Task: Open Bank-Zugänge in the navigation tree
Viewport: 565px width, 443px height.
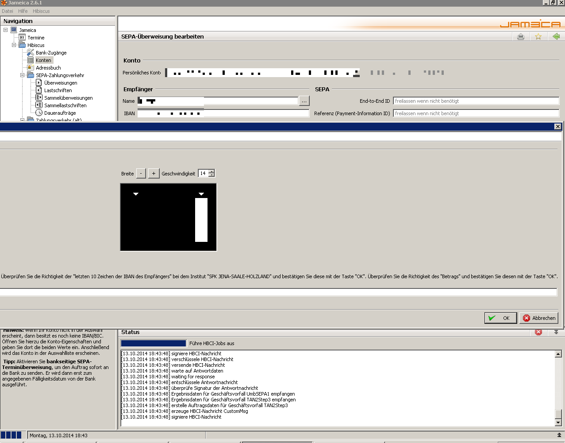Action: (51, 53)
